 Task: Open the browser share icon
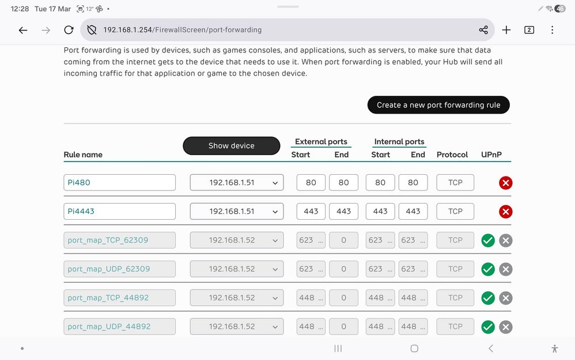click(x=483, y=29)
